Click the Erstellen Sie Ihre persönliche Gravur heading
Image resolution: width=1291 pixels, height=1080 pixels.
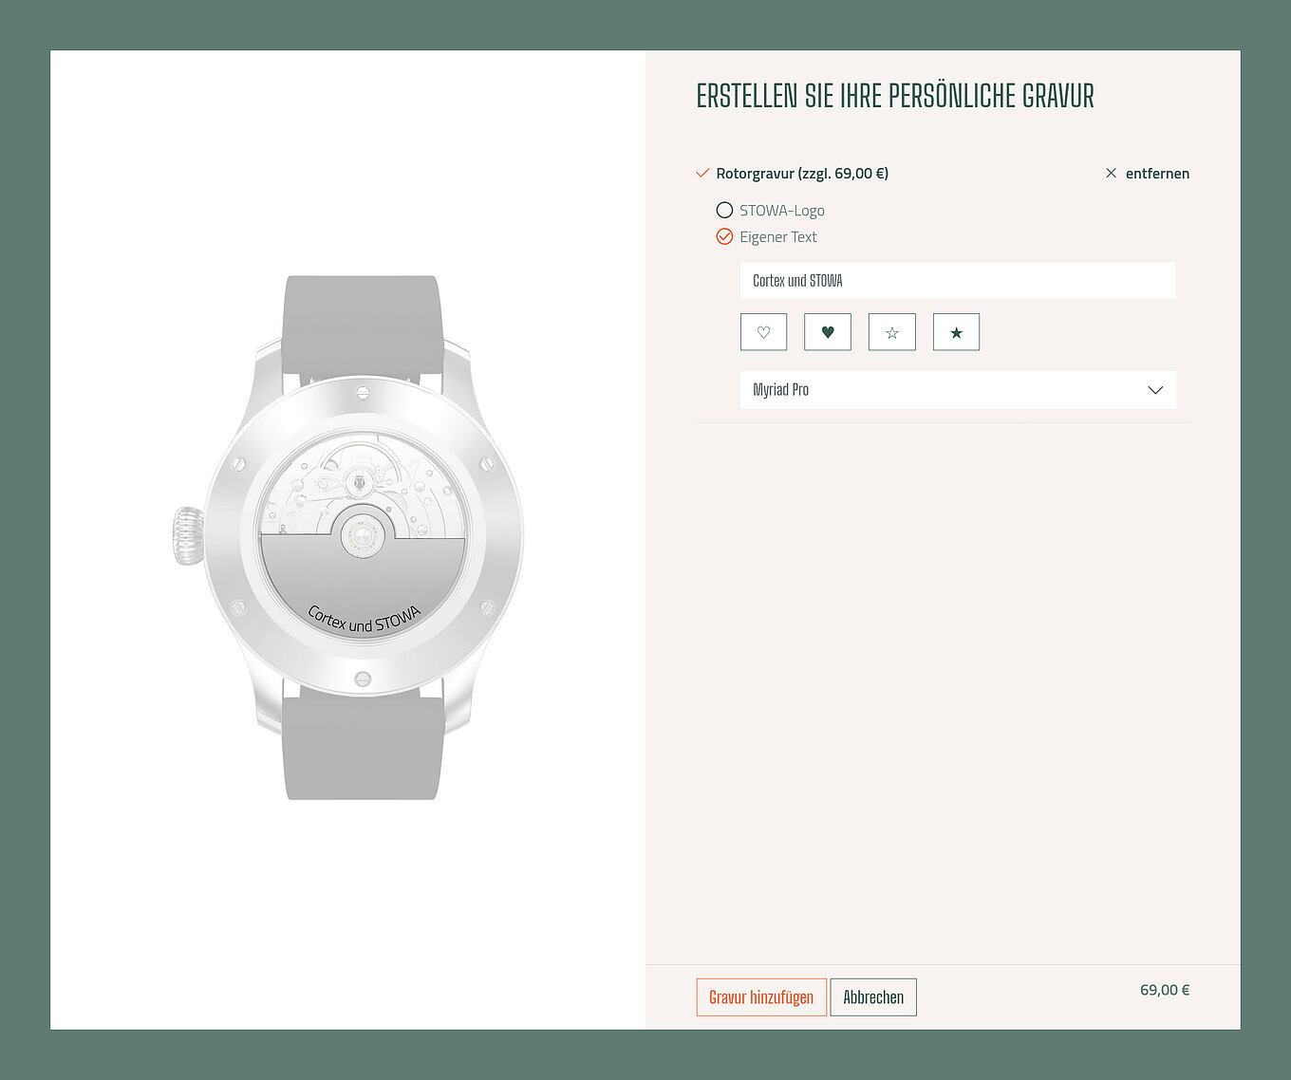895,96
